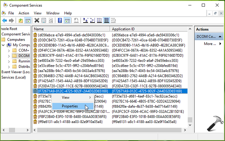This screenshot has width=225, height=141.
Task: Click the Refresh toolbar icon
Action: click(51, 21)
